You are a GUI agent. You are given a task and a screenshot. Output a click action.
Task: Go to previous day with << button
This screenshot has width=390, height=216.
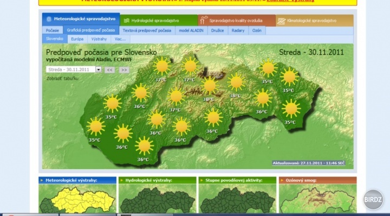point(109,70)
